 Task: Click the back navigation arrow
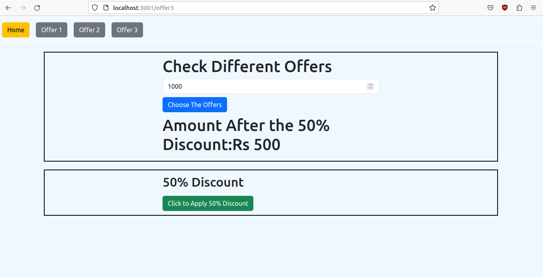[8, 8]
